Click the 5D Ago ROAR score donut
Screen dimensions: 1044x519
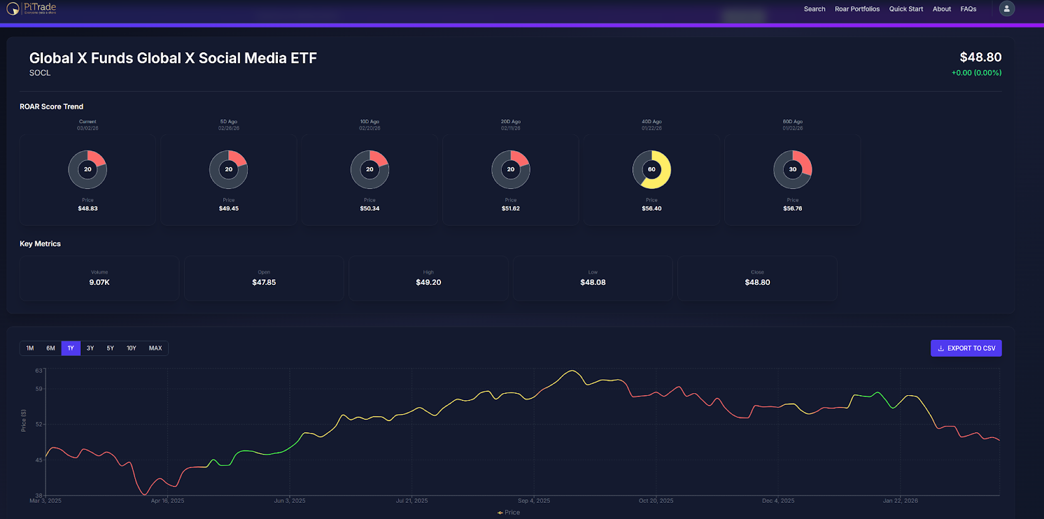228,170
